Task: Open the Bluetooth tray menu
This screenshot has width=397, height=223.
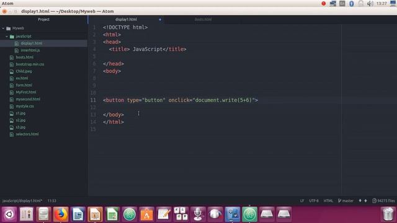Action: click(x=352, y=3)
